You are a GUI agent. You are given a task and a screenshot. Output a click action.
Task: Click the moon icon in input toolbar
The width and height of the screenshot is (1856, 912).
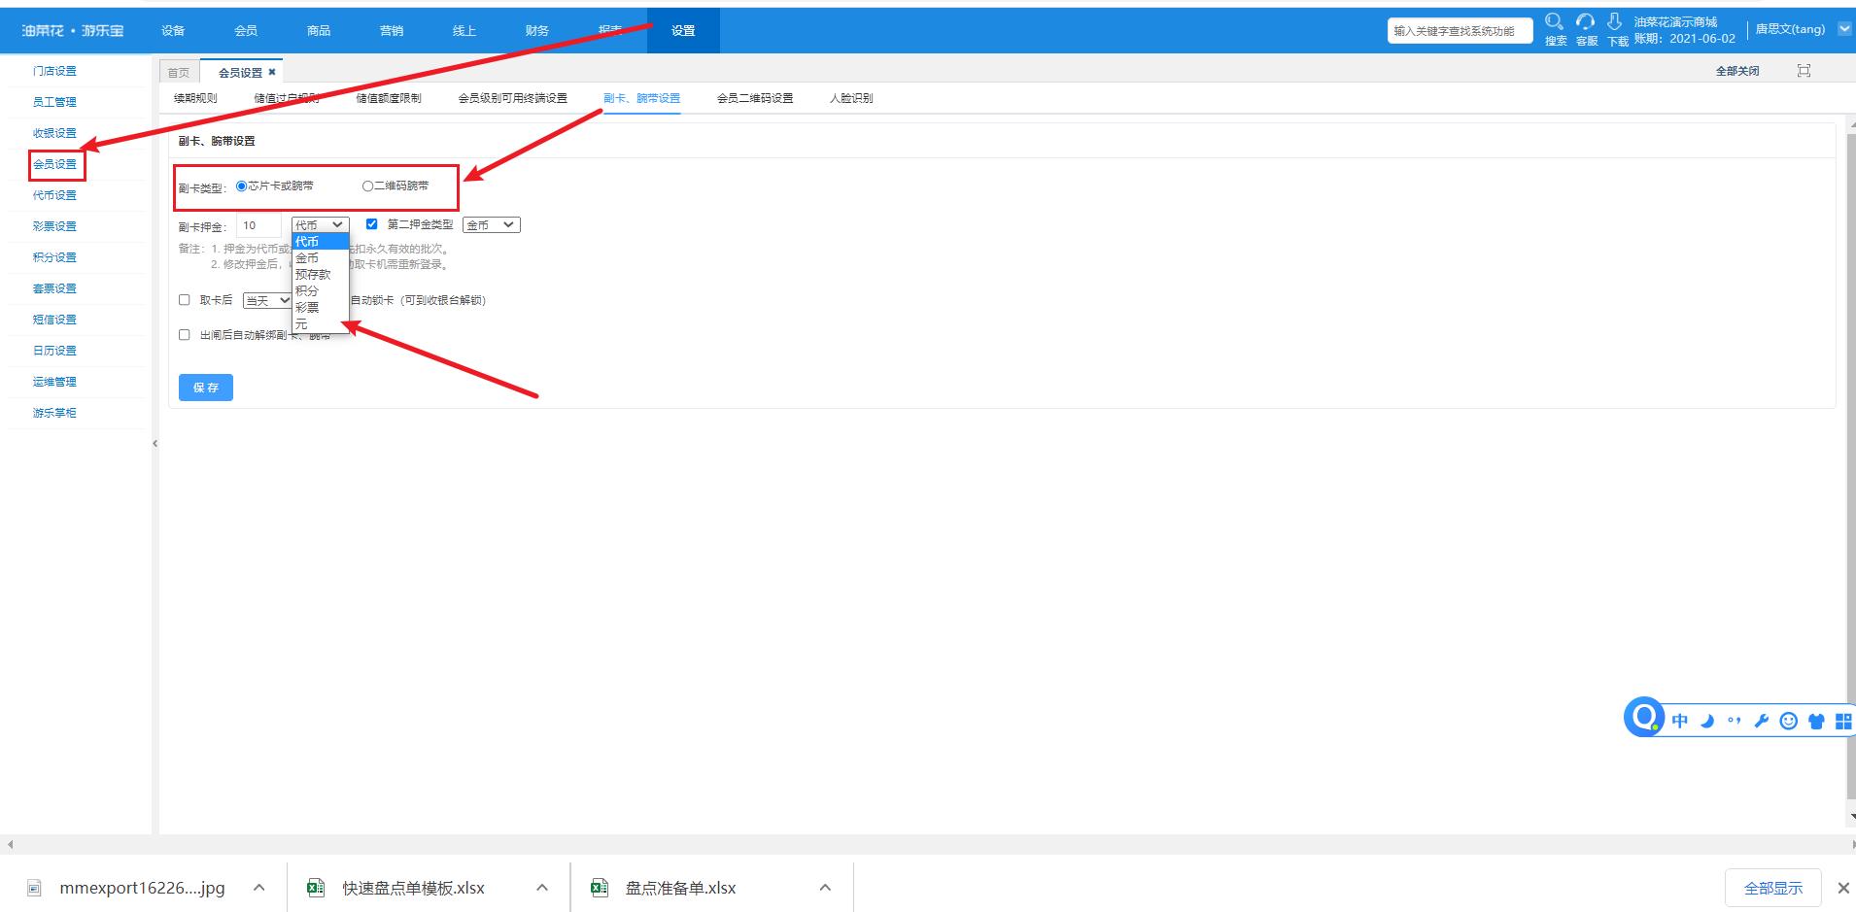click(x=1707, y=721)
